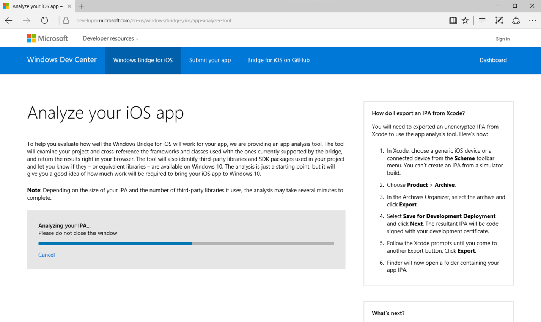The width and height of the screenshot is (541, 322).
Task: Close the Analyze your iOS app tab
Action: pyautogui.click(x=69, y=6)
